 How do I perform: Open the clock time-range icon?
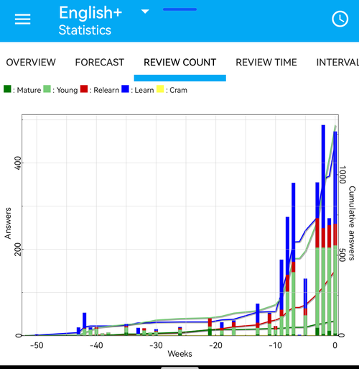[340, 19]
